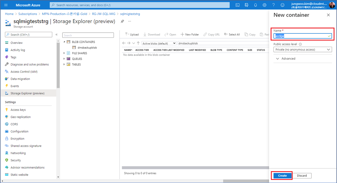337x183 pixels.
Task: Click Upload in the blob toolbar
Action: click(x=132, y=34)
